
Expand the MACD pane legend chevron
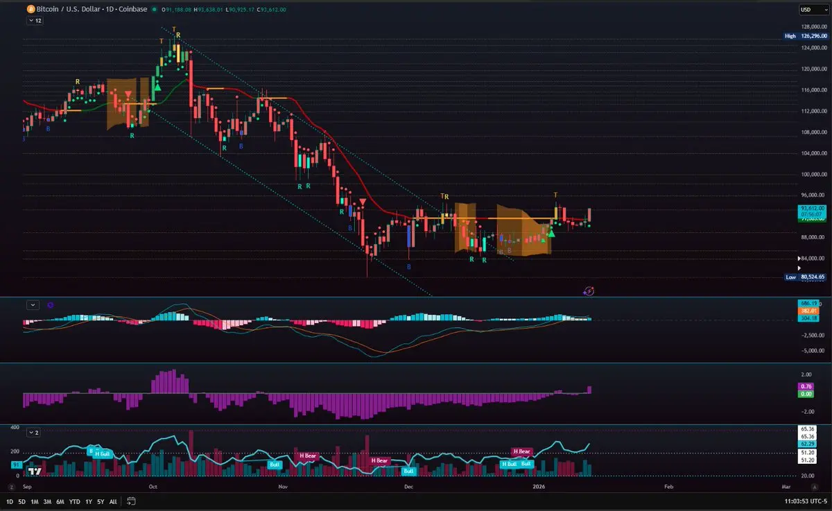33,304
